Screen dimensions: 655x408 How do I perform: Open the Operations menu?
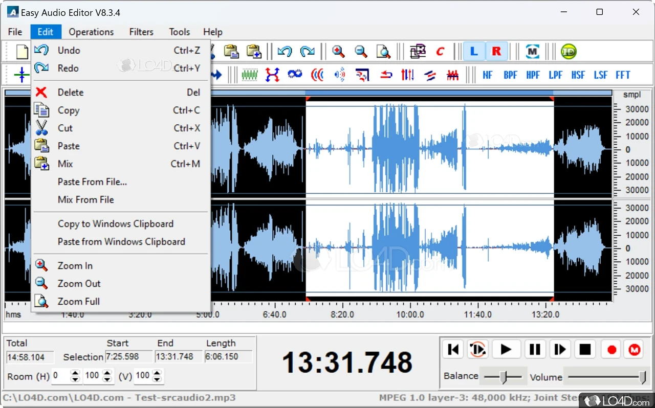[91, 32]
